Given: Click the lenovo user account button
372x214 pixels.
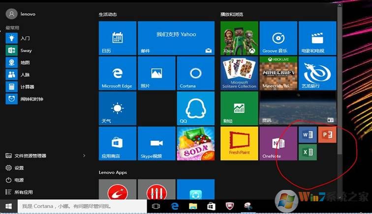Looking at the screenshot, I should point(21,14).
